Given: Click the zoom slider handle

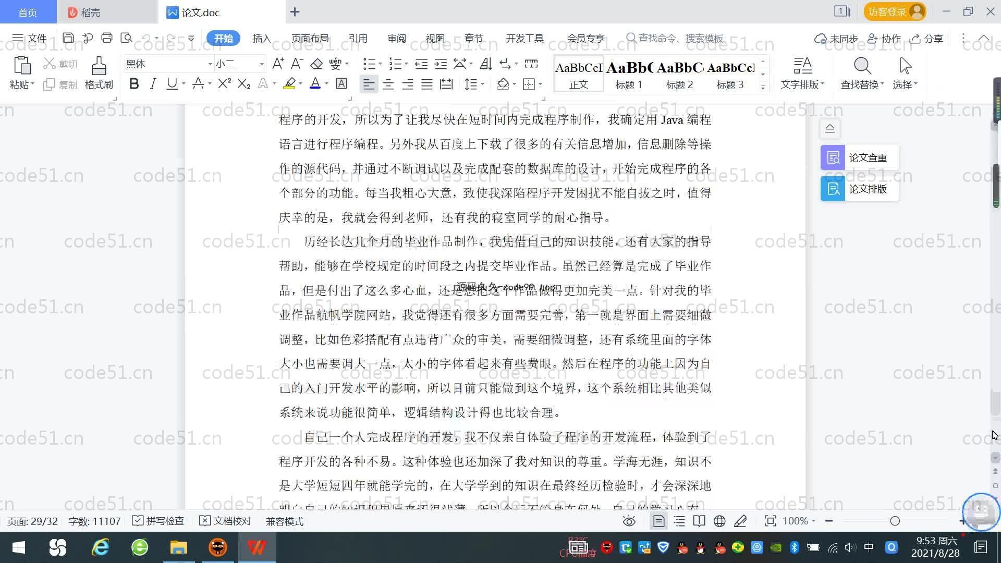Looking at the screenshot, I should coord(895,521).
